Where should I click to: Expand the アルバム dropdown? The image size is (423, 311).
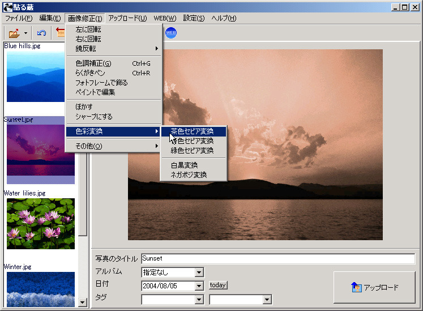coord(199,272)
